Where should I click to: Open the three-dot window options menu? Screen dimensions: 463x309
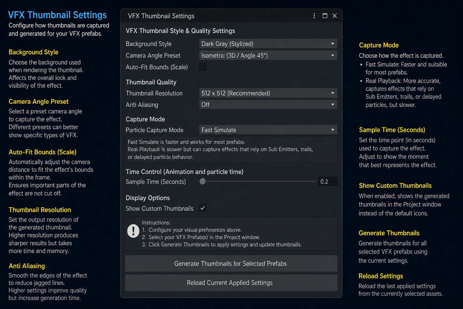314,16
